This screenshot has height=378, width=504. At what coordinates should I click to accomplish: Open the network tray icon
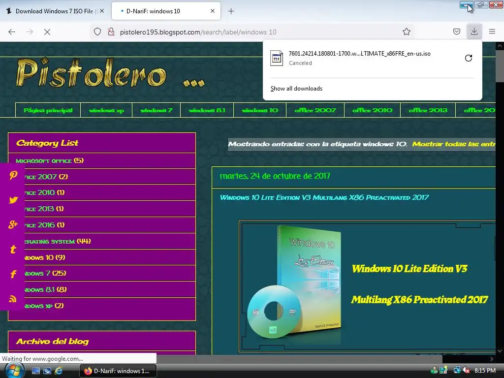457,370
